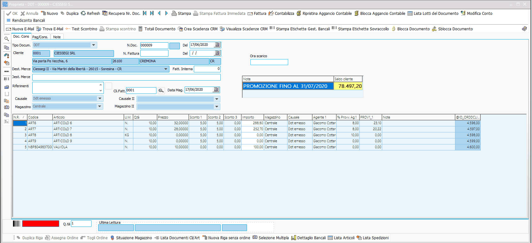Click Blocca Aggancio Contabile
The image size is (532, 243).
click(x=380, y=14)
